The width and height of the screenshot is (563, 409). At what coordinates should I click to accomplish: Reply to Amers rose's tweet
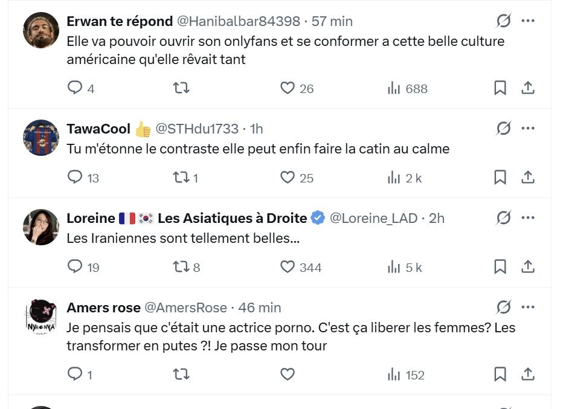pyautogui.click(x=75, y=375)
